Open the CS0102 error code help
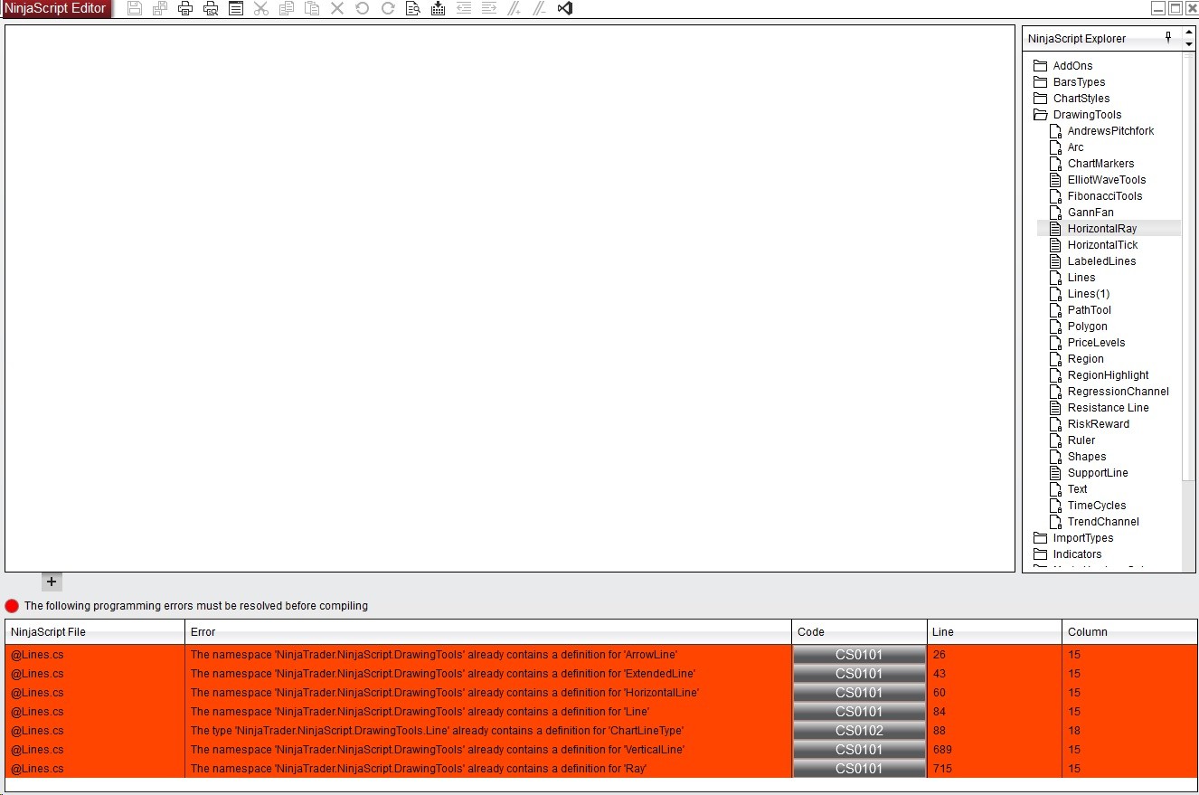The height and width of the screenshot is (795, 1199). [859, 731]
